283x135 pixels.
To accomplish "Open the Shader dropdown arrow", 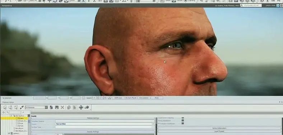I will point(153,124).
